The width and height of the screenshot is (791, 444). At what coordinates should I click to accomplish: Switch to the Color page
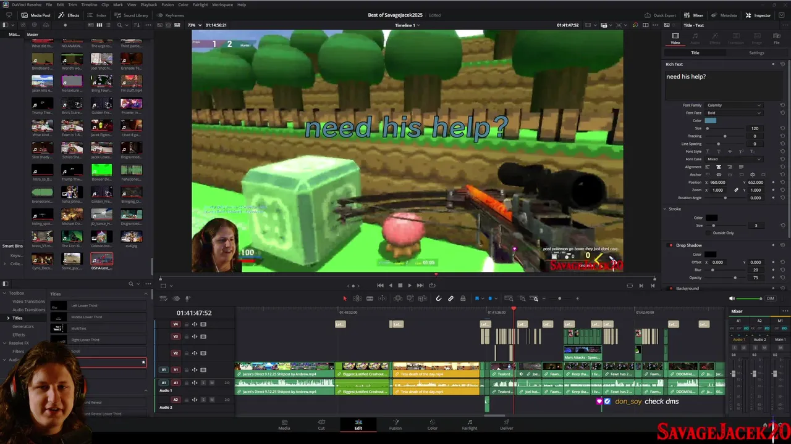pos(433,425)
